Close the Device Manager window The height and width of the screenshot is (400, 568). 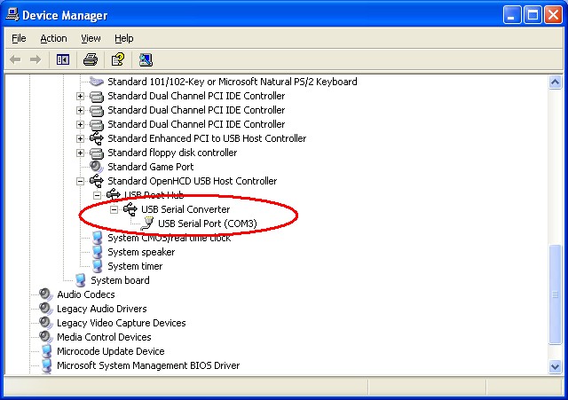(554, 15)
